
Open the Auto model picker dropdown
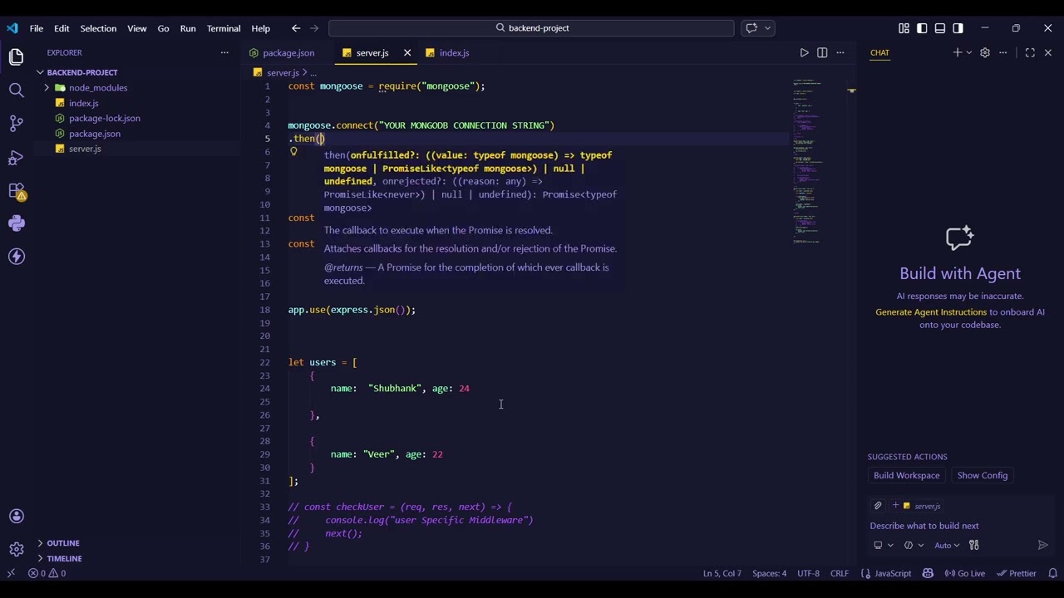tap(946, 546)
